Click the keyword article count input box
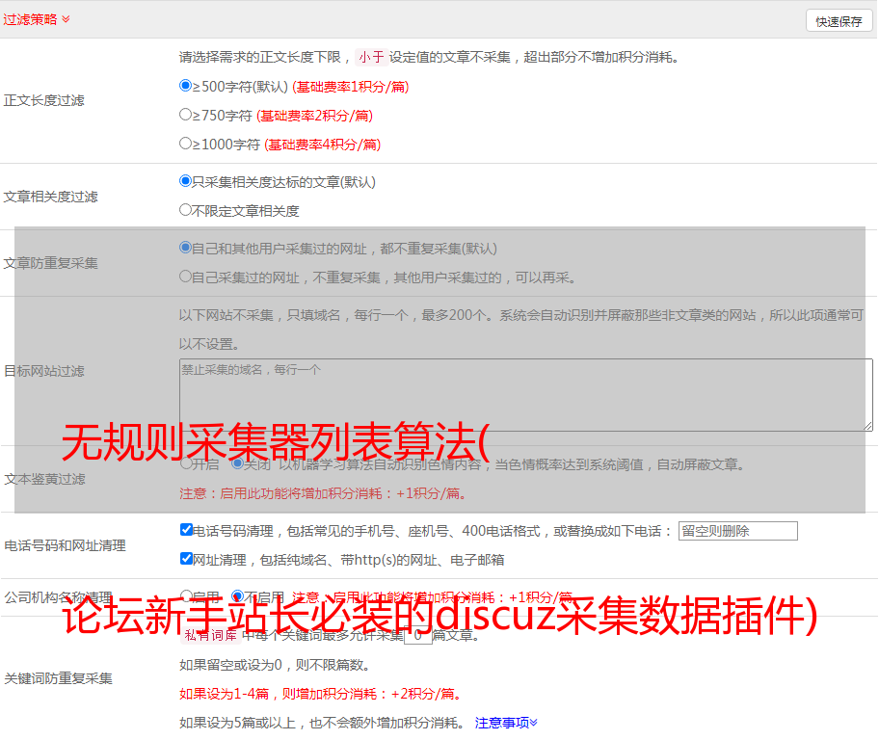 417,636
